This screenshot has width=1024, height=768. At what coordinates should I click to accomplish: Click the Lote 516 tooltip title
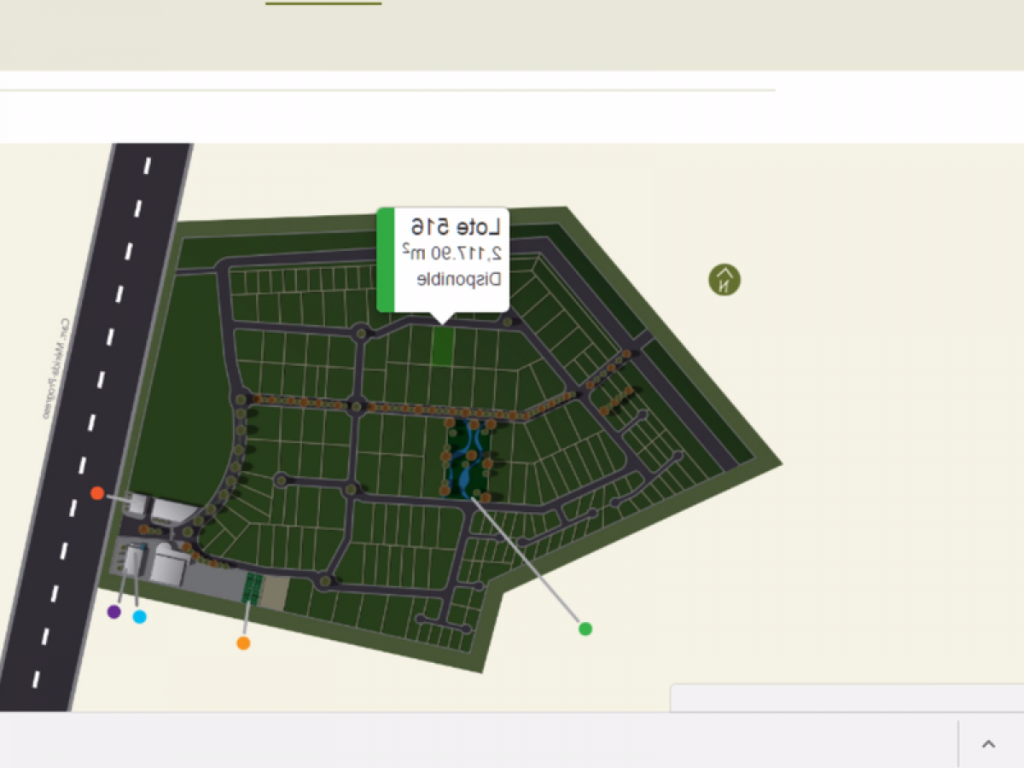coord(459,228)
